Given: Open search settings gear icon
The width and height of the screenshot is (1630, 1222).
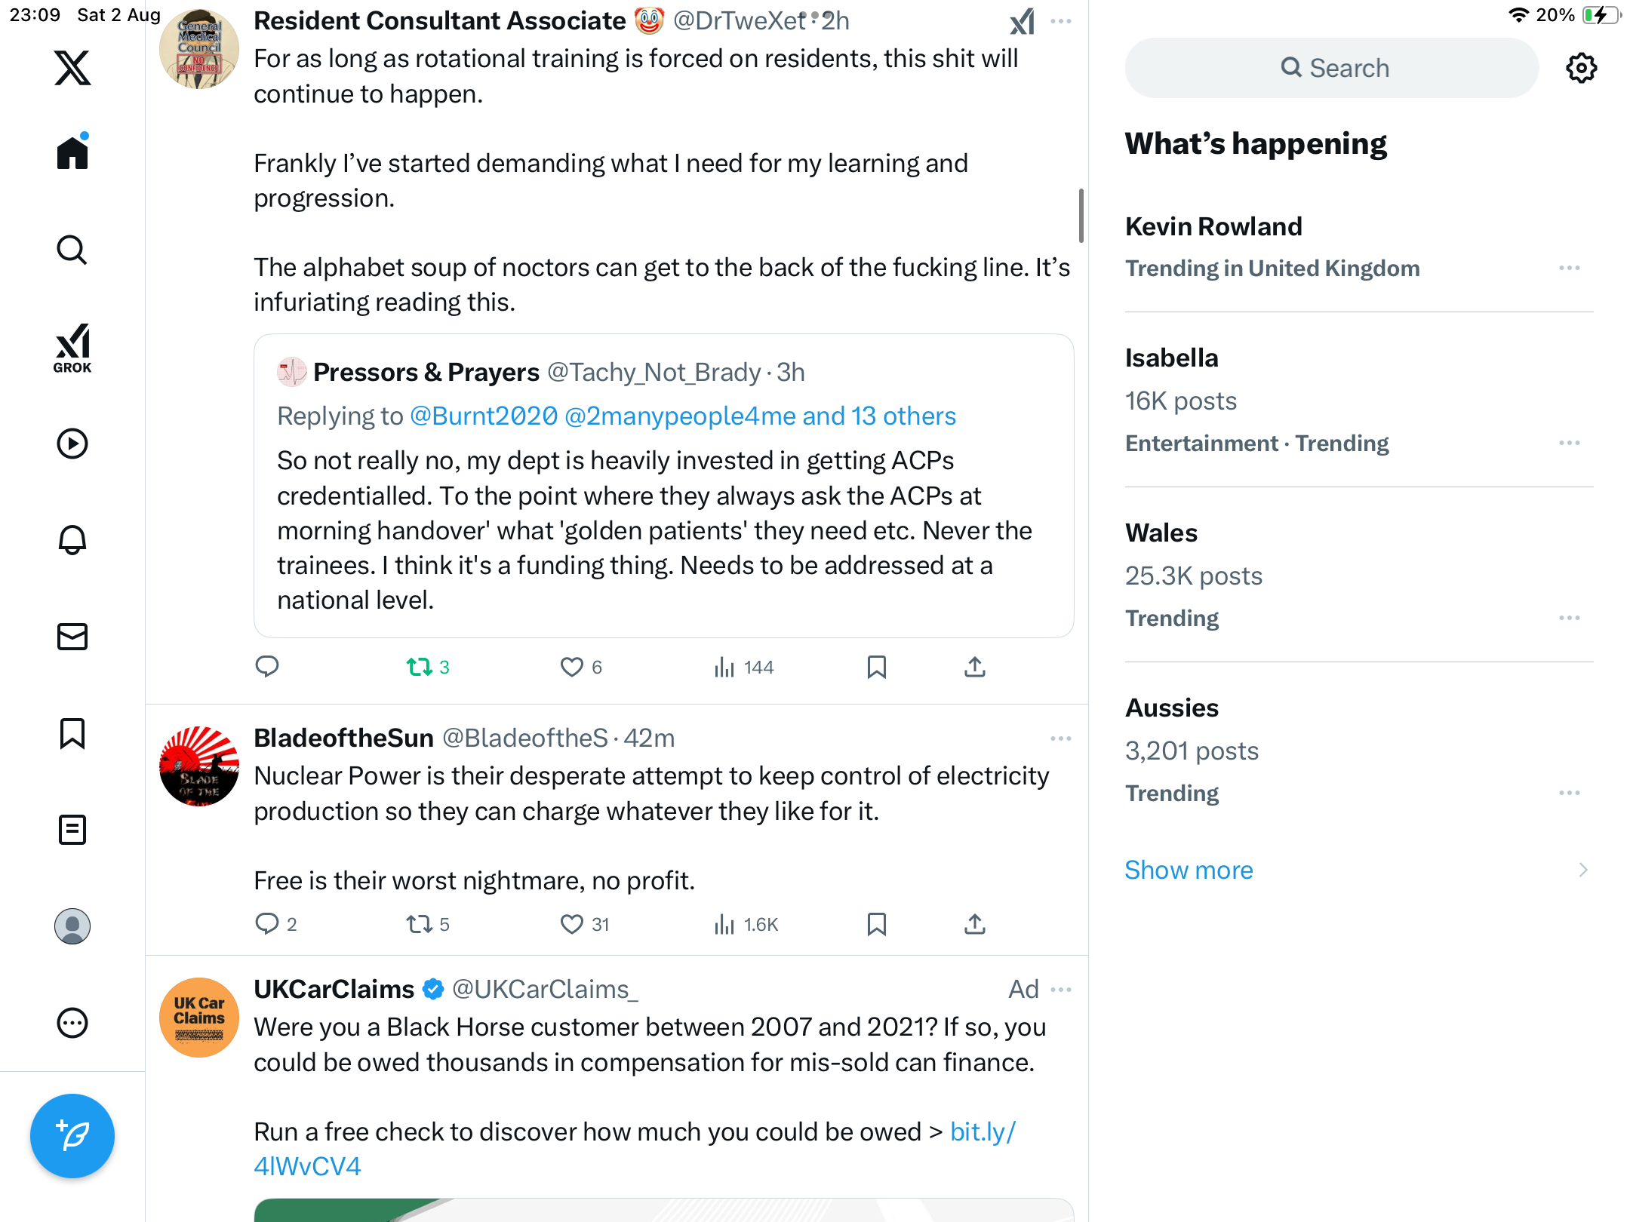Looking at the screenshot, I should pyautogui.click(x=1581, y=68).
